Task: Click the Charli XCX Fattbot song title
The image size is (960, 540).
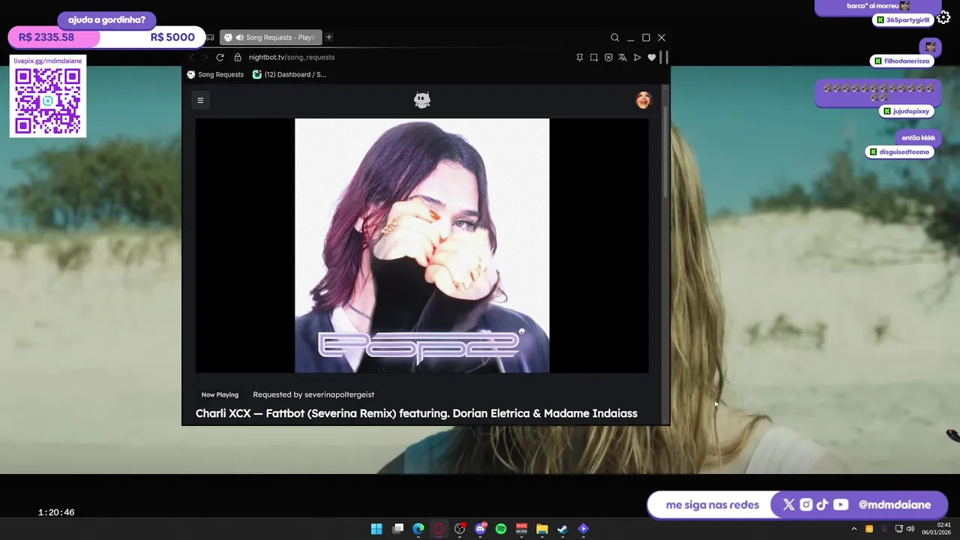Action: click(416, 413)
